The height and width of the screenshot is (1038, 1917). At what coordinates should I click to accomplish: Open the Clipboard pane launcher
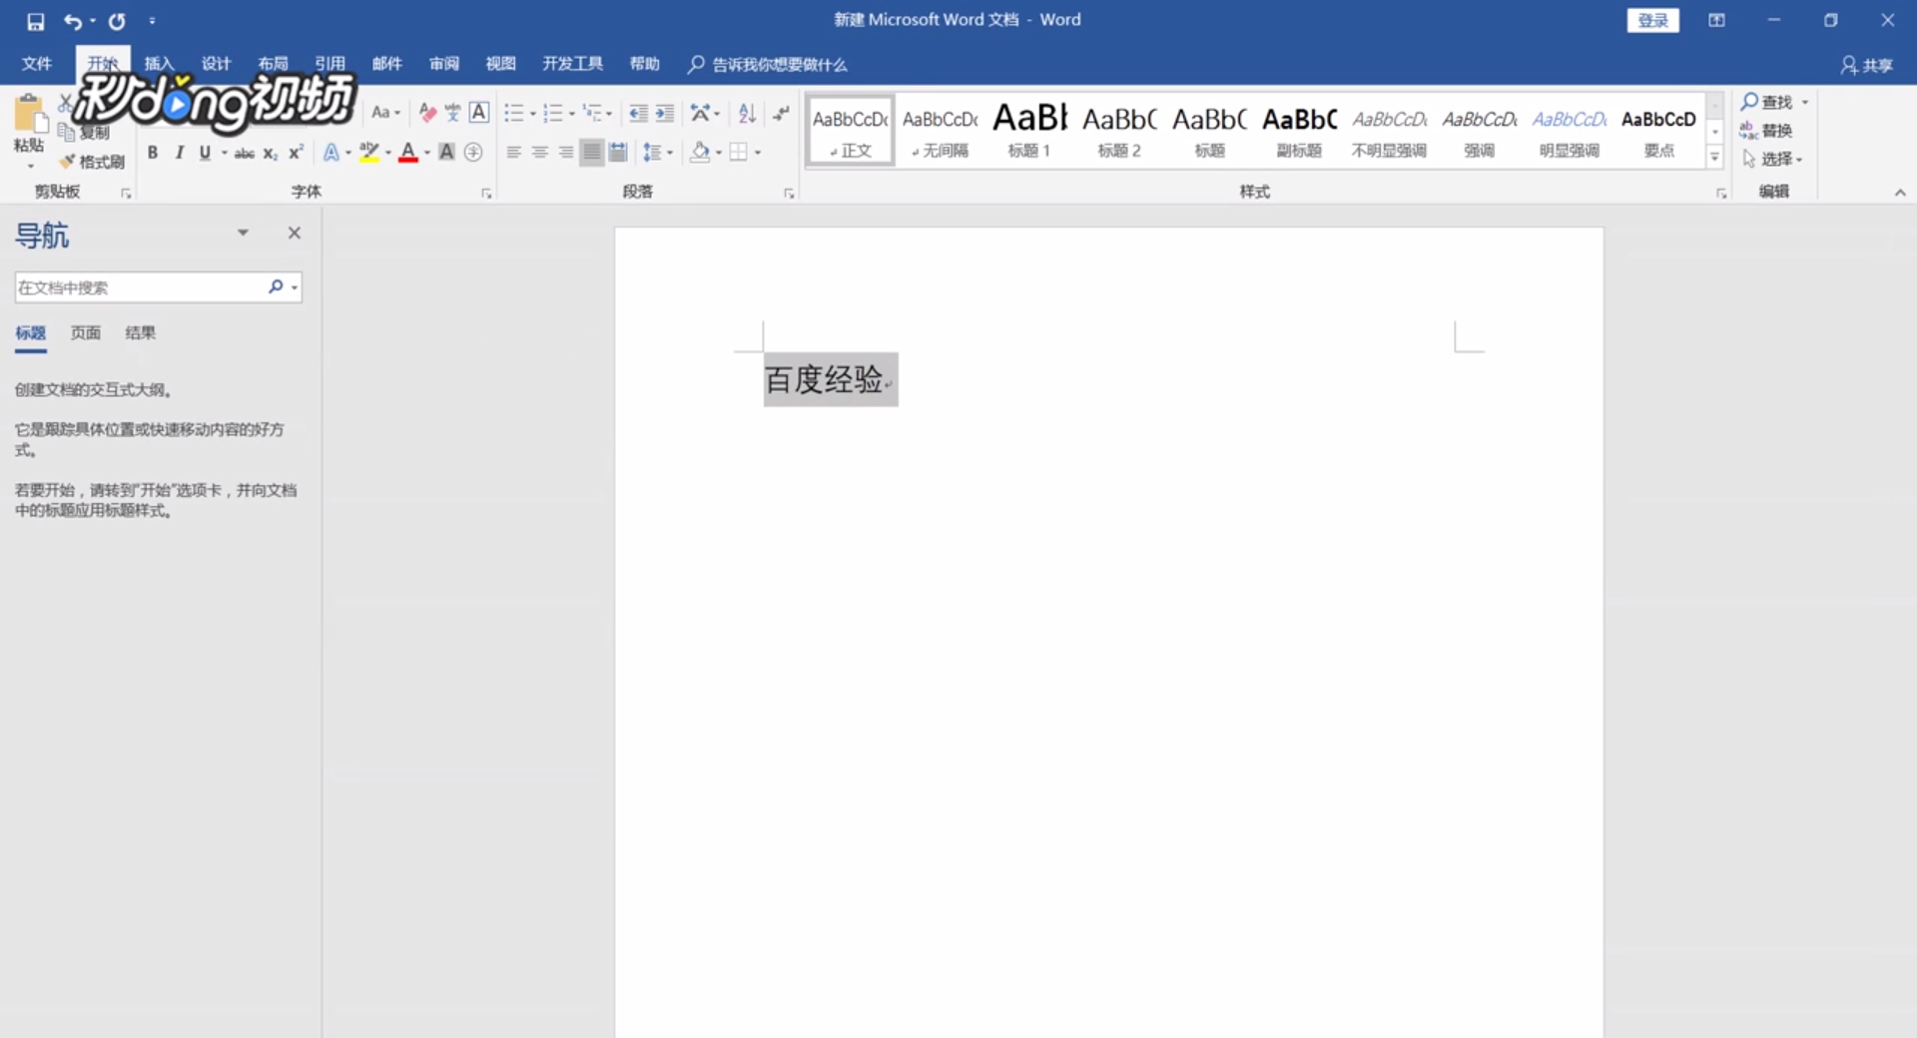coord(126,194)
